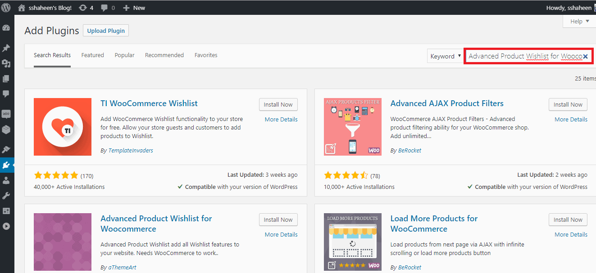Image resolution: width=596 pixels, height=273 pixels.
Task: Click the 40,000+ Active Installations text
Action: [69, 187]
